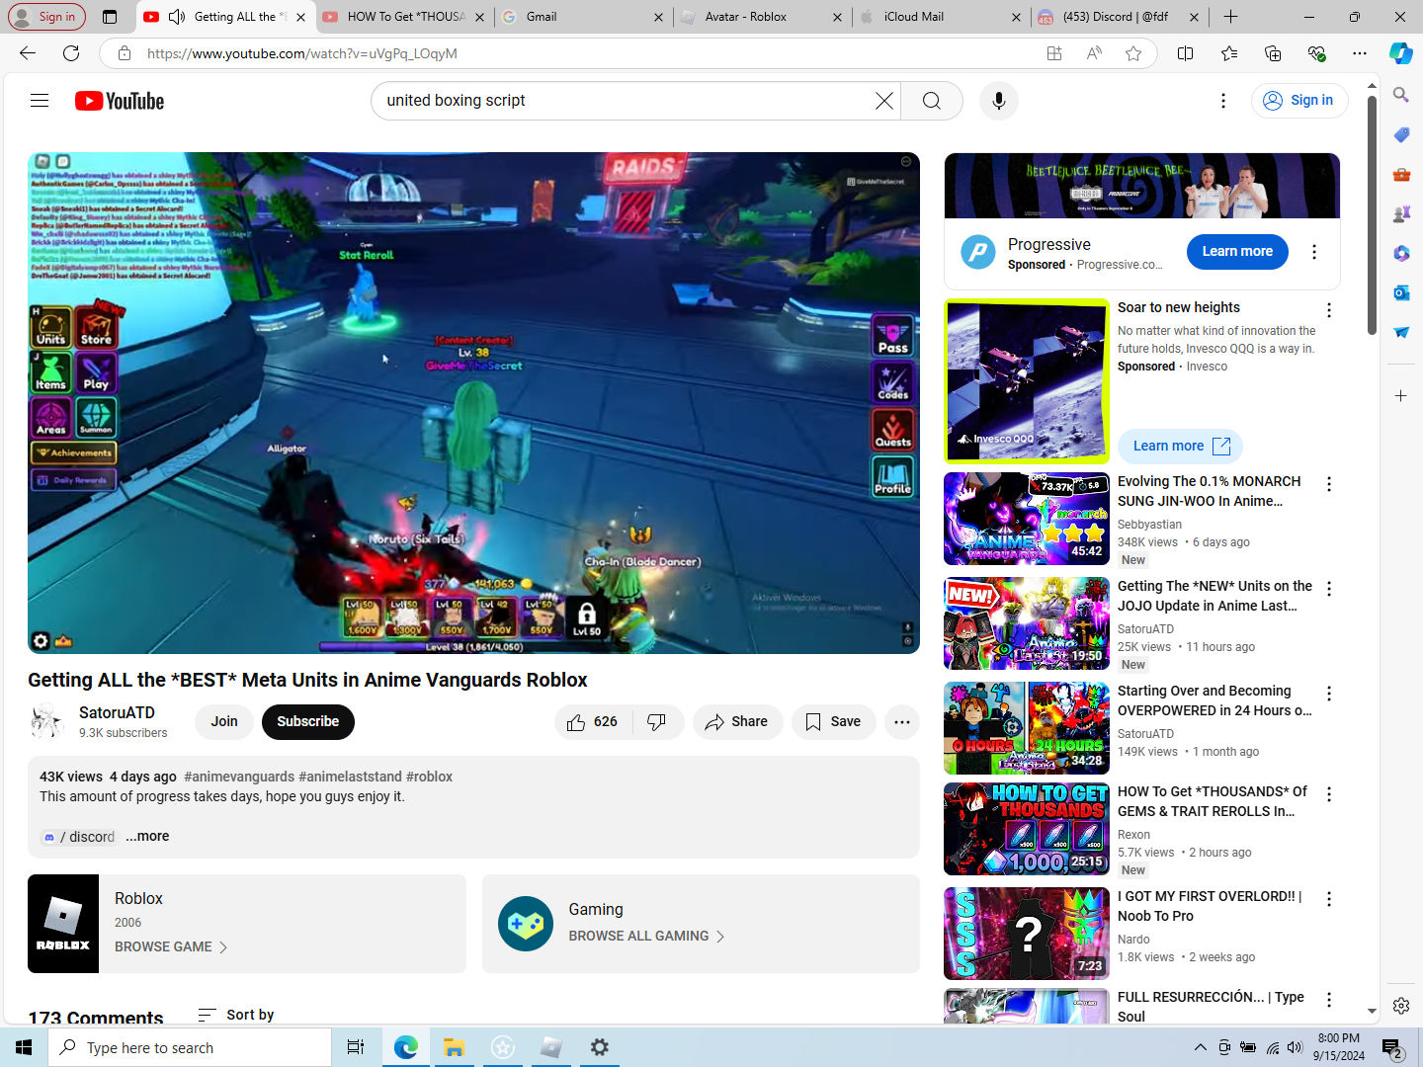Open a new browser tab
Viewport: 1423px width, 1067px height.
1230,17
